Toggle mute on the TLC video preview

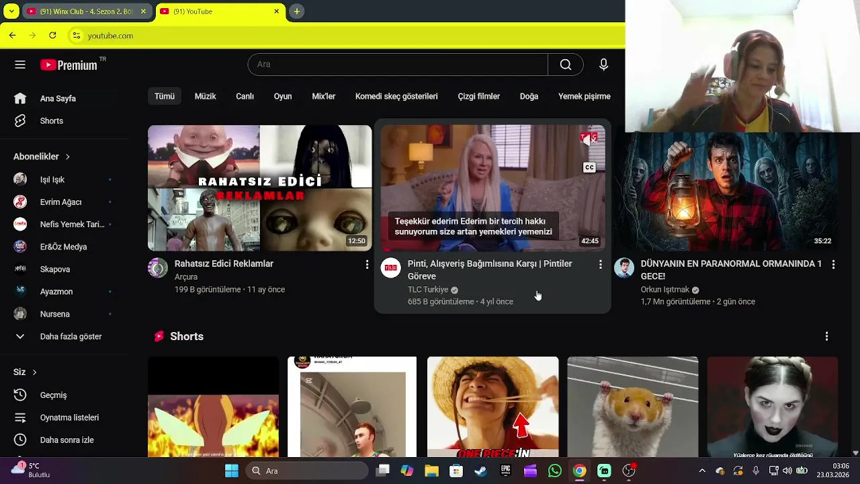pos(589,139)
